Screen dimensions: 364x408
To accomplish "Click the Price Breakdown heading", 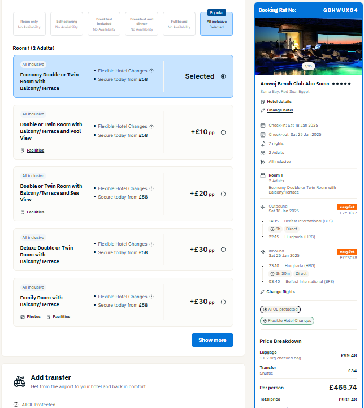I will pos(280,341).
